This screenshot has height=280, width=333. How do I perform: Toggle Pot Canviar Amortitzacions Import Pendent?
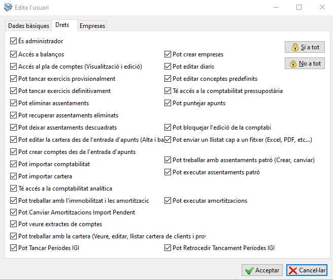tap(13, 212)
